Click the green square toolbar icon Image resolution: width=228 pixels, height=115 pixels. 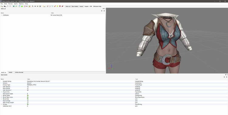click(x=22, y=6)
